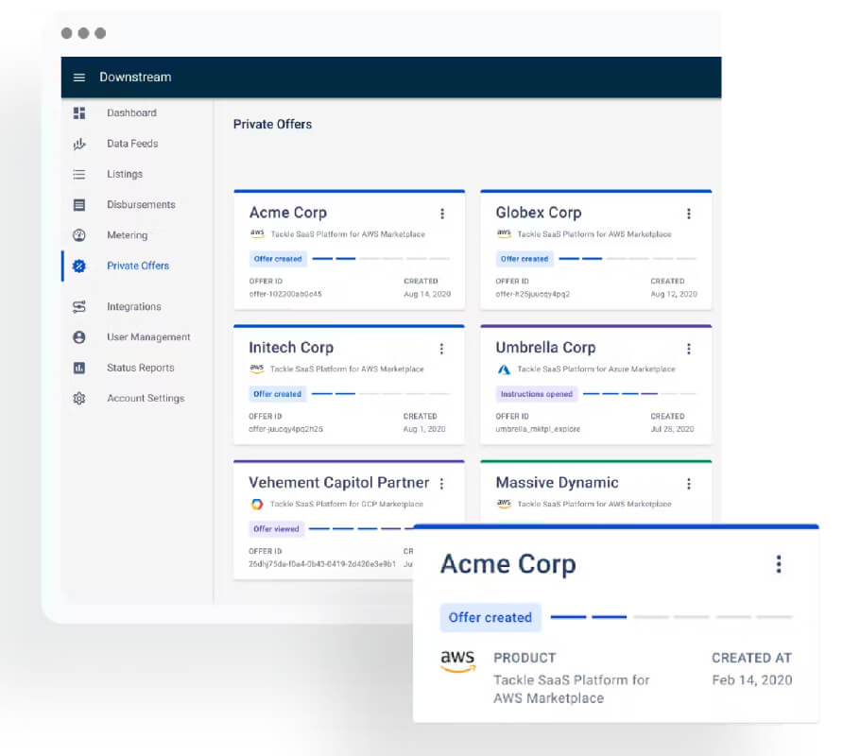Click the AWS logo on the Massive Dynamic card
Viewport: 843px width, 756px height.
[504, 504]
